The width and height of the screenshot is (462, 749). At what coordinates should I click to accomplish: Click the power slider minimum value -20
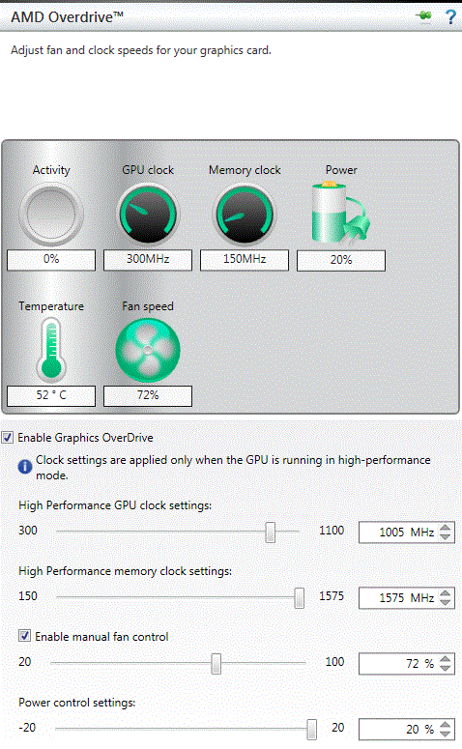27,728
